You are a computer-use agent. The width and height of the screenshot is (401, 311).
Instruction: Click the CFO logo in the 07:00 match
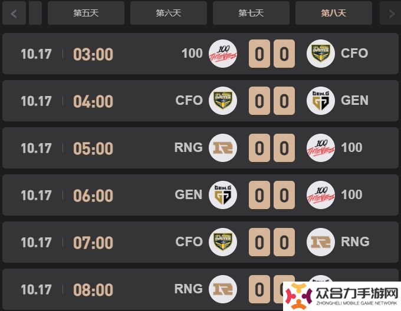pos(223,242)
